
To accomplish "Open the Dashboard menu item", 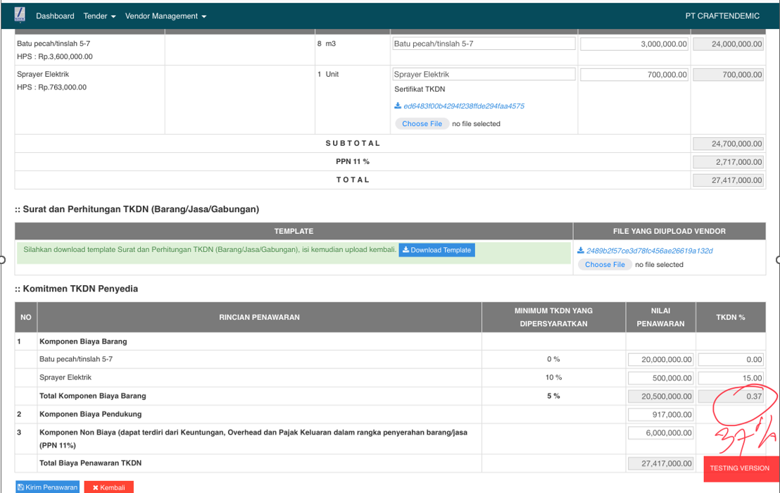I will pyautogui.click(x=55, y=16).
